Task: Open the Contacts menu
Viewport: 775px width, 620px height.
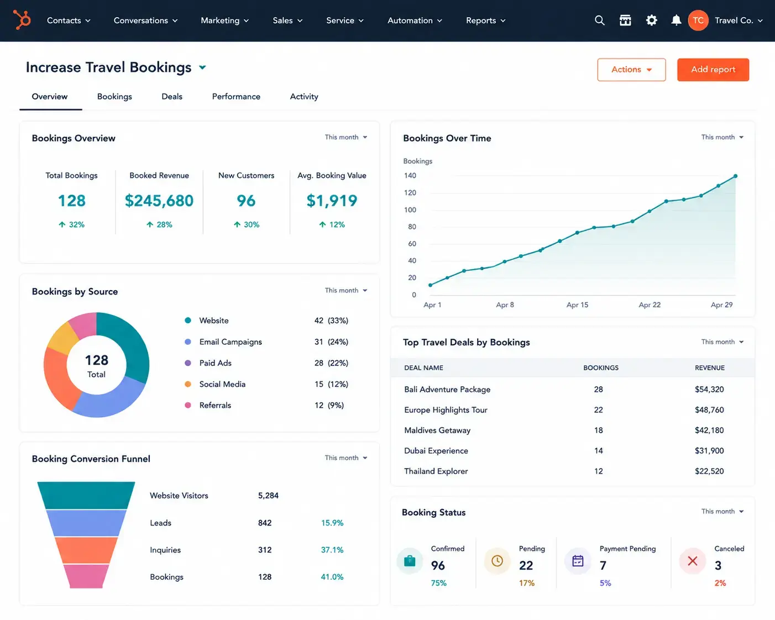Action: [x=69, y=20]
